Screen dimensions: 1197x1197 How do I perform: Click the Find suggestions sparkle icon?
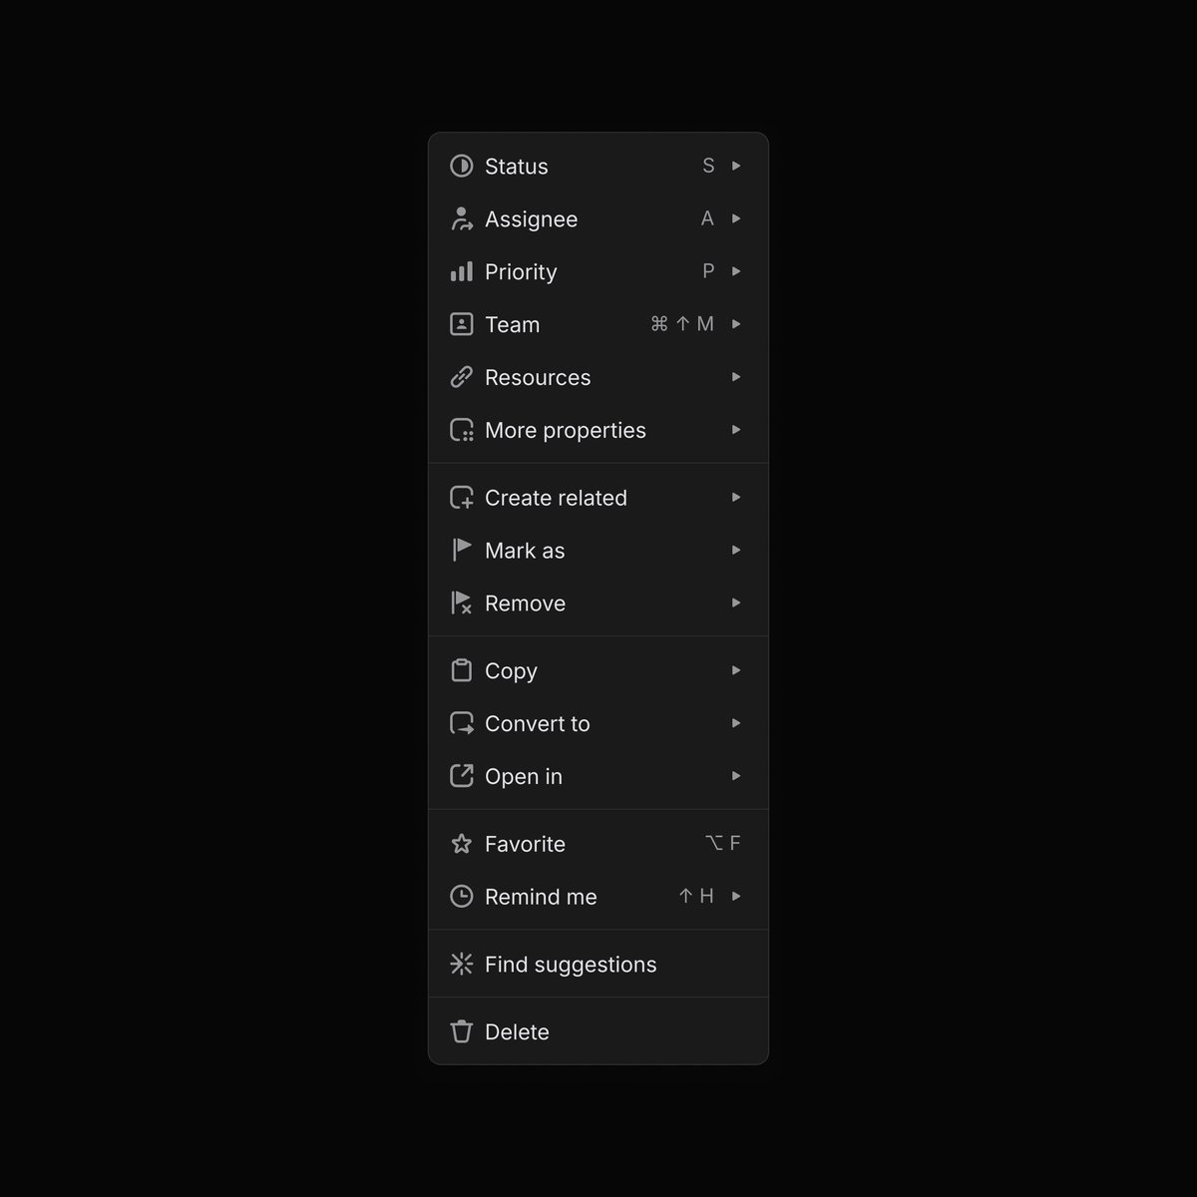pyautogui.click(x=461, y=965)
